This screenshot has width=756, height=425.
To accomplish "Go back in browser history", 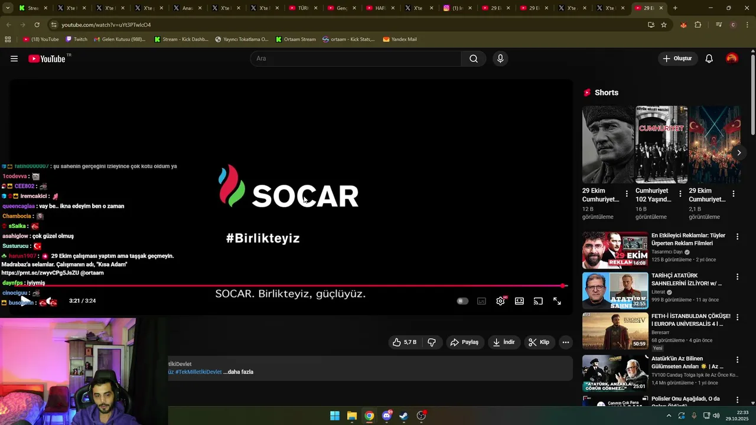I will point(8,25).
